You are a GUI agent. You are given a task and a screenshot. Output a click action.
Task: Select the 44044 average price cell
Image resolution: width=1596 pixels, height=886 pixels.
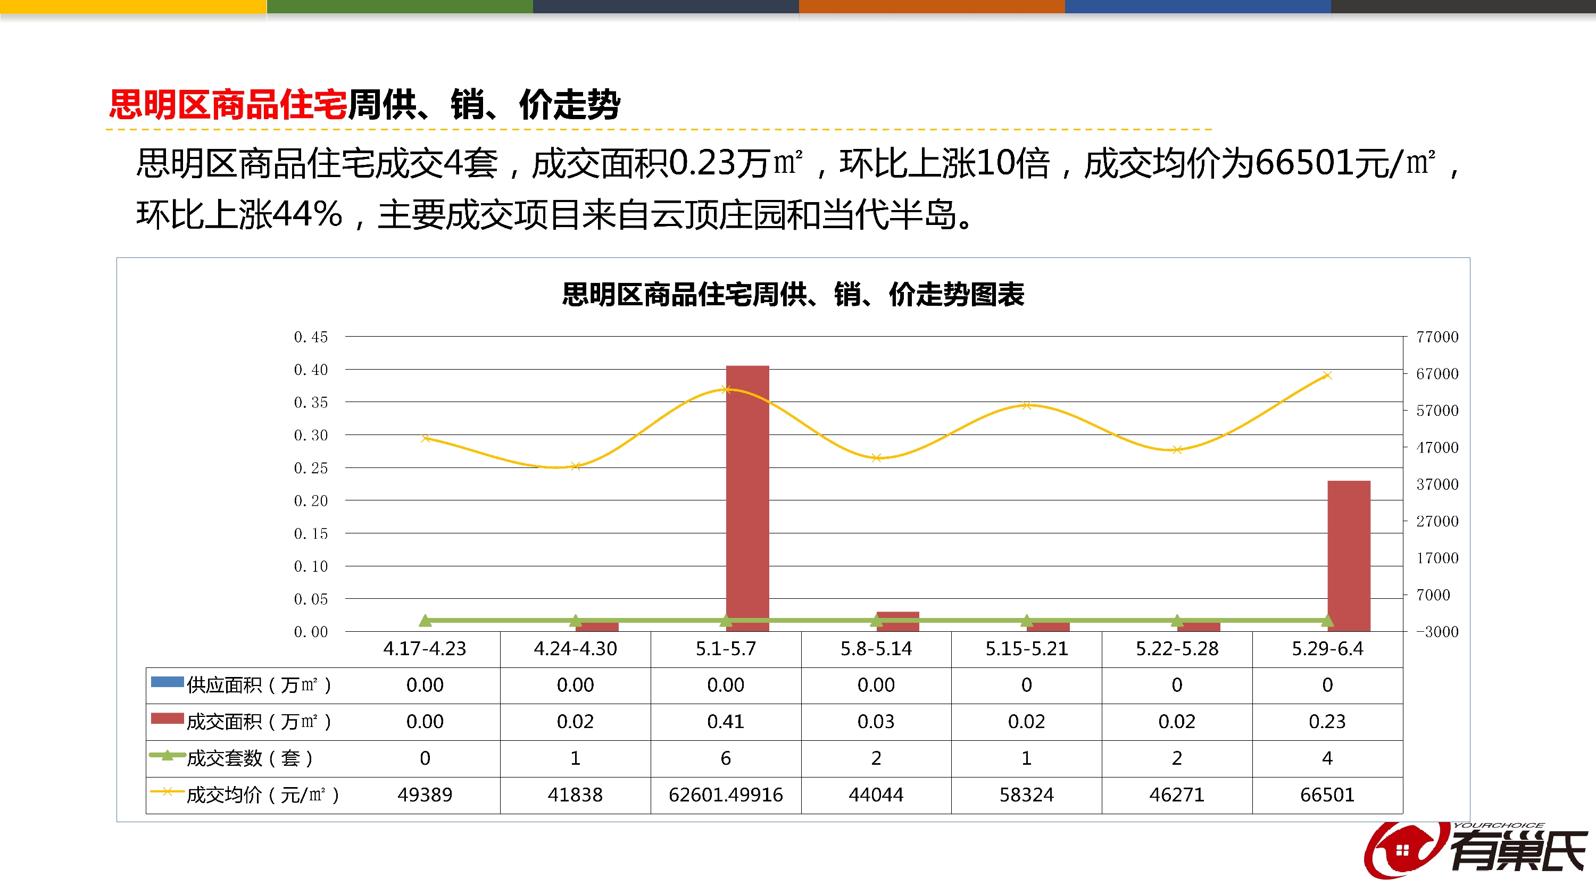(x=876, y=795)
